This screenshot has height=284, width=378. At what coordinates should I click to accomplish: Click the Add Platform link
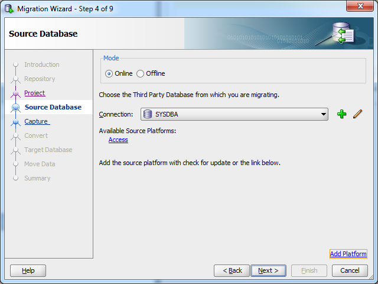pyautogui.click(x=348, y=254)
